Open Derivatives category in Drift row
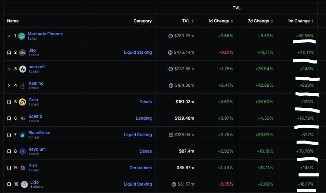The width and height of the screenshot is (326, 193). (140, 168)
